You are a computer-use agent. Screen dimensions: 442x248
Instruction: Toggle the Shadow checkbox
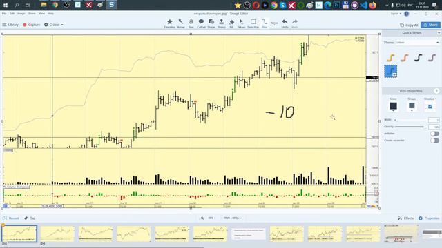click(x=430, y=107)
